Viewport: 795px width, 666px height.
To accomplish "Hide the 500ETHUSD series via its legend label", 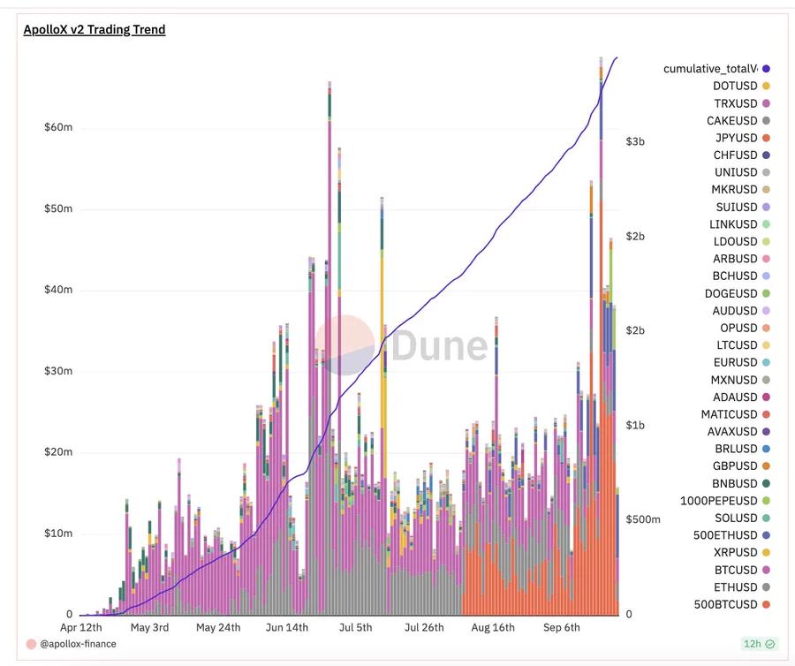I will point(727,535).
